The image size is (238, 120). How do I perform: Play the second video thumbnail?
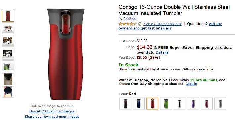click(x=8, y=41)
